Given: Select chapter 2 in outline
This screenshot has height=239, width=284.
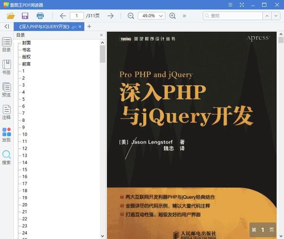Looking at the screenshot, I should pos(23,78).
